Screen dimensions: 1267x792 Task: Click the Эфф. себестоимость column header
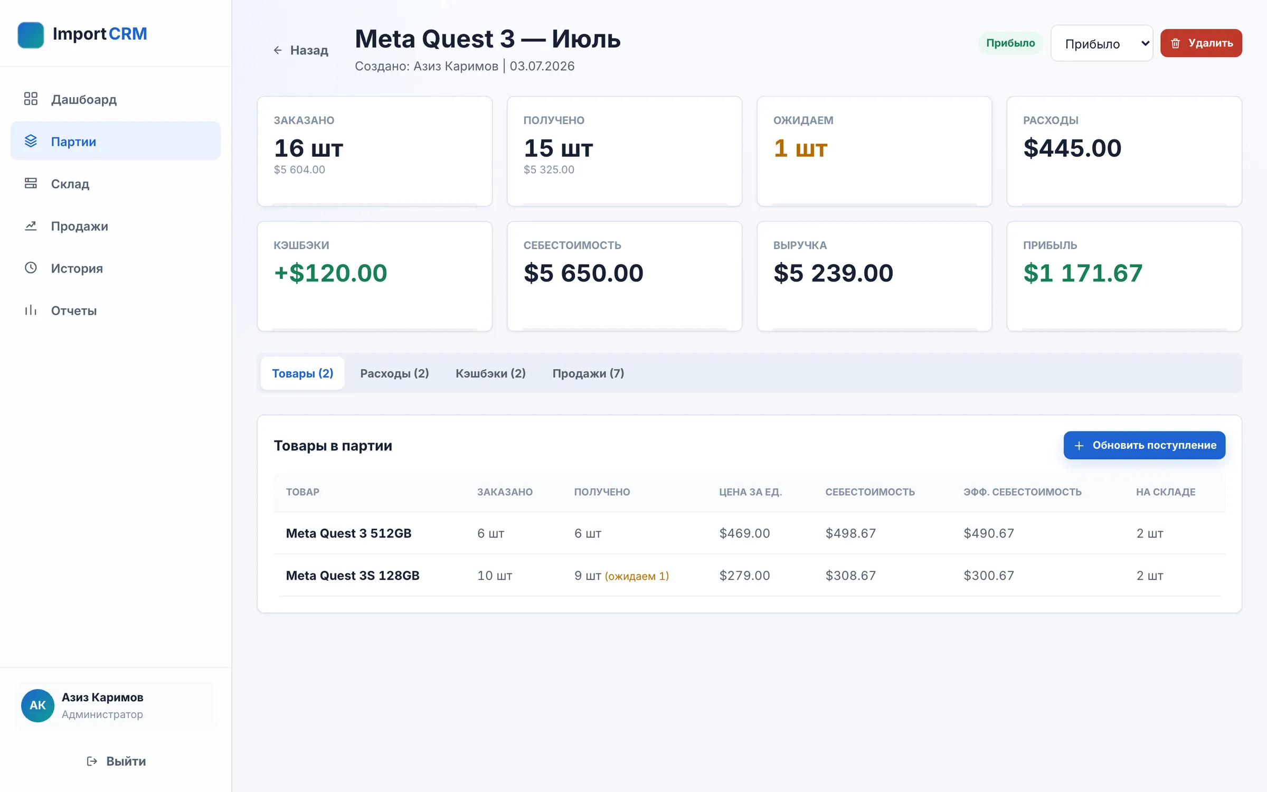click(x=1022, y=492)
